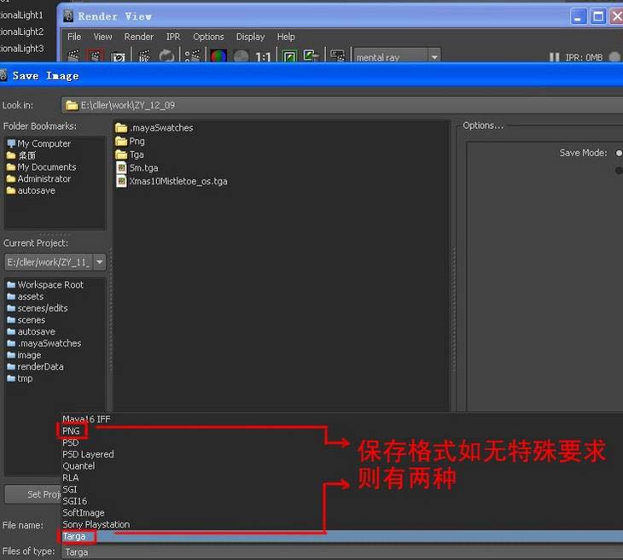
Task: Select the My Documents bookmark
Action: [x=41, y=167]
